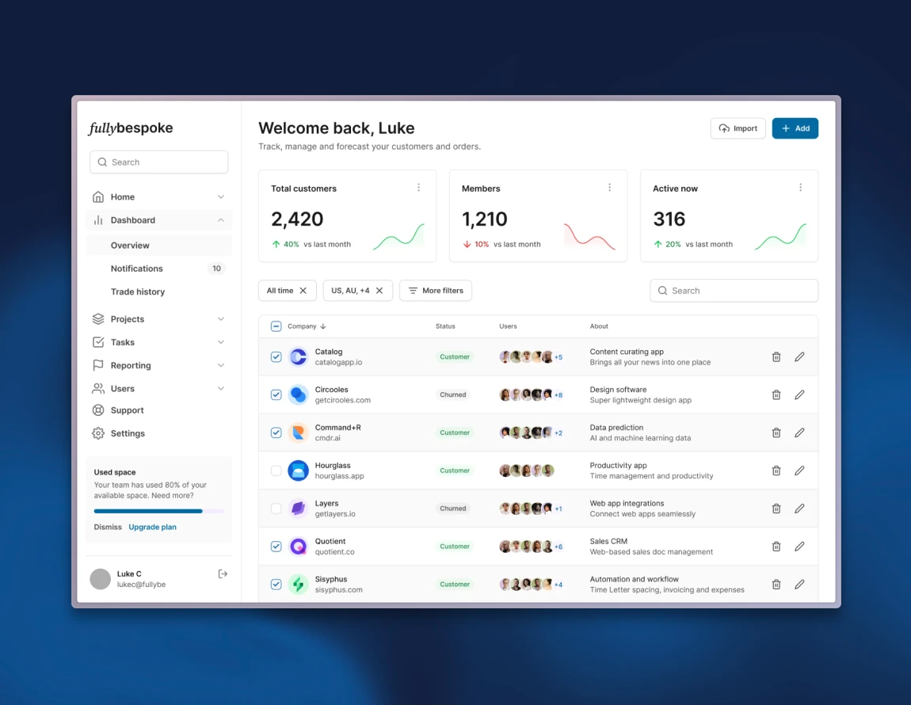This screenshot has width=911, height=705.
Task: Click the Customer status on Quotient row
Action: point(455,547)
